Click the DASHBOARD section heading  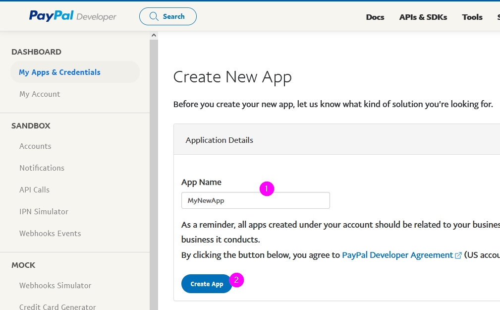(x=36, y=52)
